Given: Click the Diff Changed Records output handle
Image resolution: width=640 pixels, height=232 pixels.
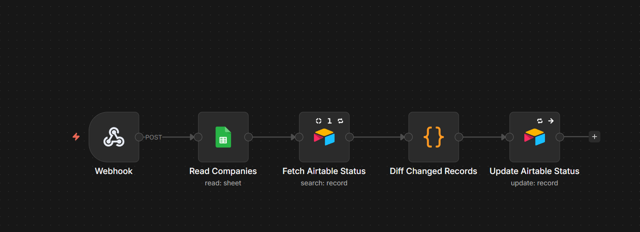Looking at the screenshot, I should click(459, 137).
